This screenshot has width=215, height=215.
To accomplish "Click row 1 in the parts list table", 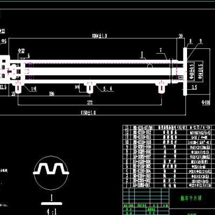I will click(169, 185).
